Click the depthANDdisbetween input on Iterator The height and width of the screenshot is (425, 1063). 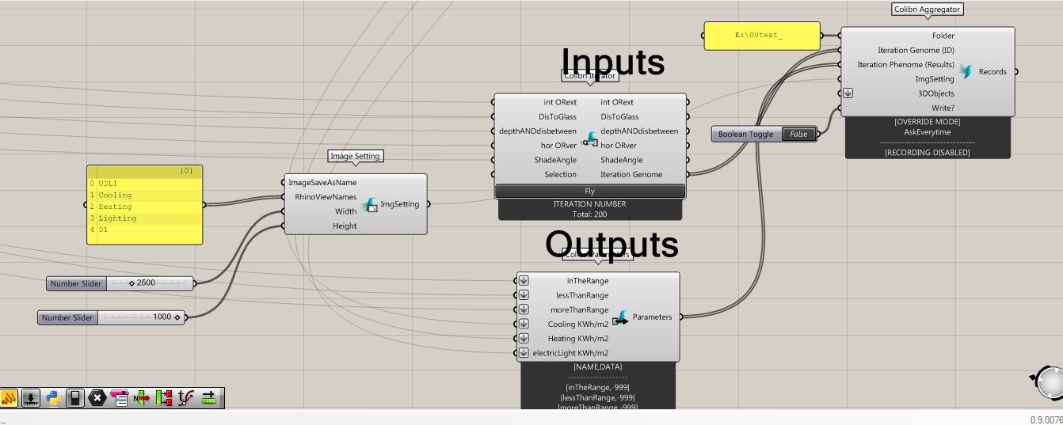click(x=538, y=131)
